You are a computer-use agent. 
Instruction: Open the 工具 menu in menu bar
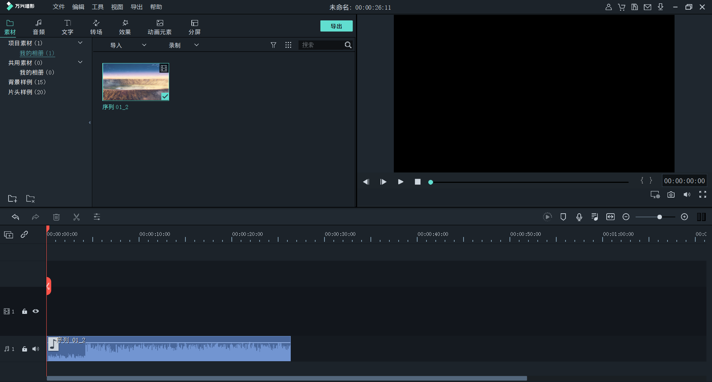tap(98, 7)
